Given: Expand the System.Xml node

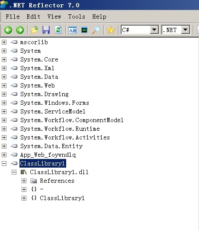Looking at the screenshot, I should 4,68.
